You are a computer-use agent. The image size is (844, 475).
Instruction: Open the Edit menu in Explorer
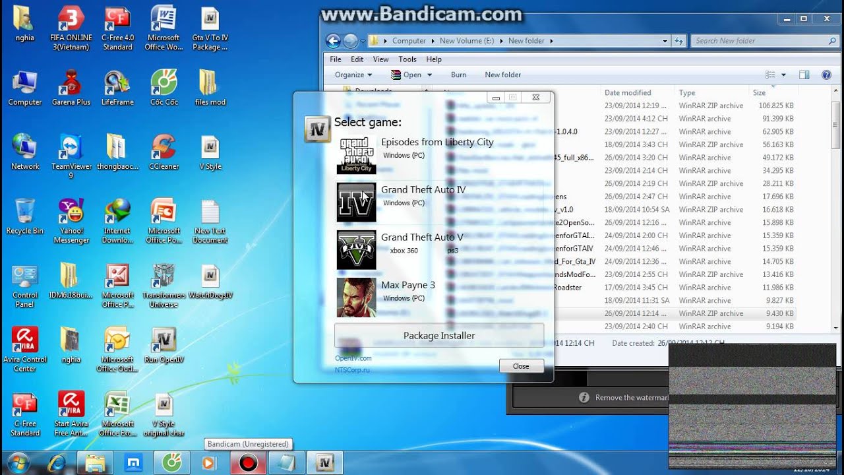coord(357,59)
